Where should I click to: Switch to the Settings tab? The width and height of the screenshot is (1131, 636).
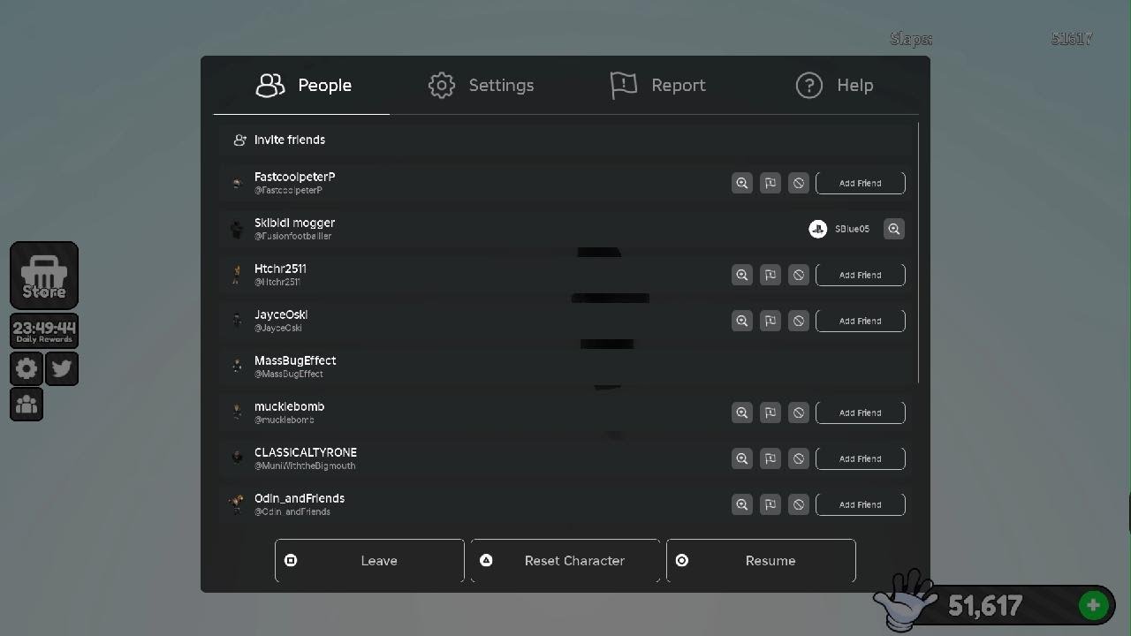point(481,86)
